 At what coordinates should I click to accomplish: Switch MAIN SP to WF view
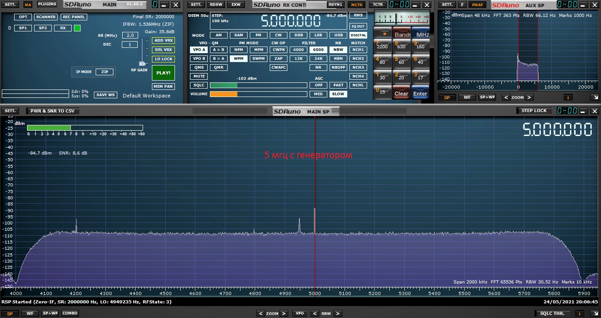[x=30, y=313]
